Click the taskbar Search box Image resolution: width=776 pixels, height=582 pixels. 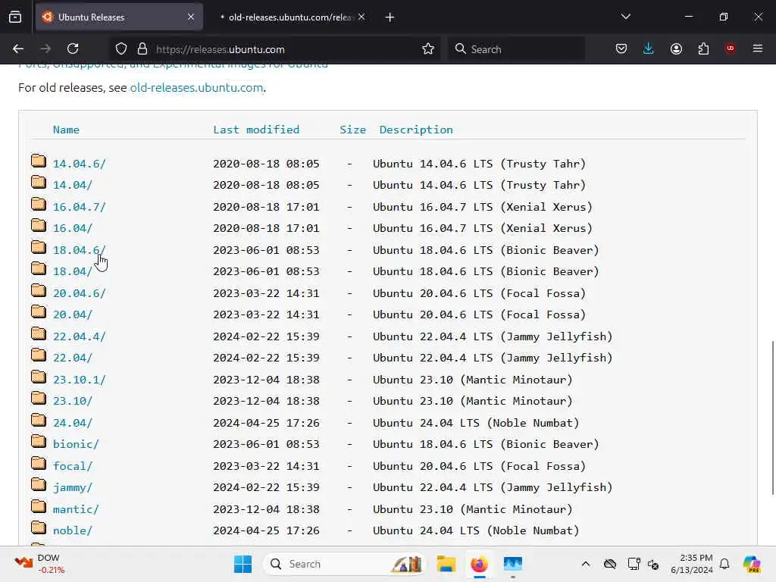click(x=344, y=564)
